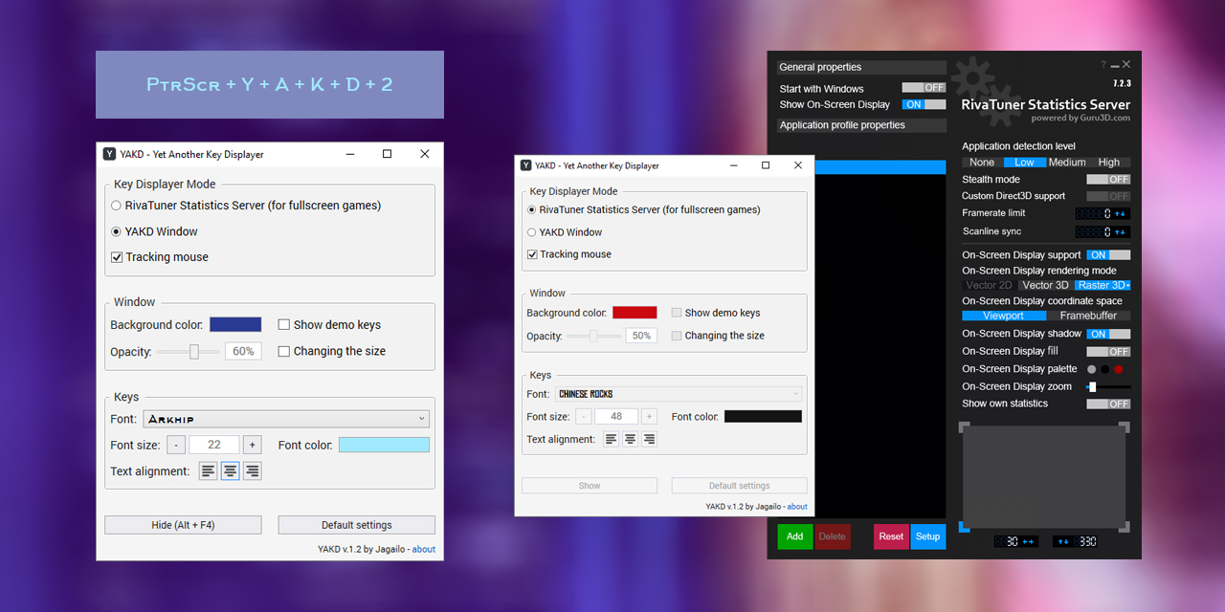Click green Add button in RivaTuner

tap(794, 536)
